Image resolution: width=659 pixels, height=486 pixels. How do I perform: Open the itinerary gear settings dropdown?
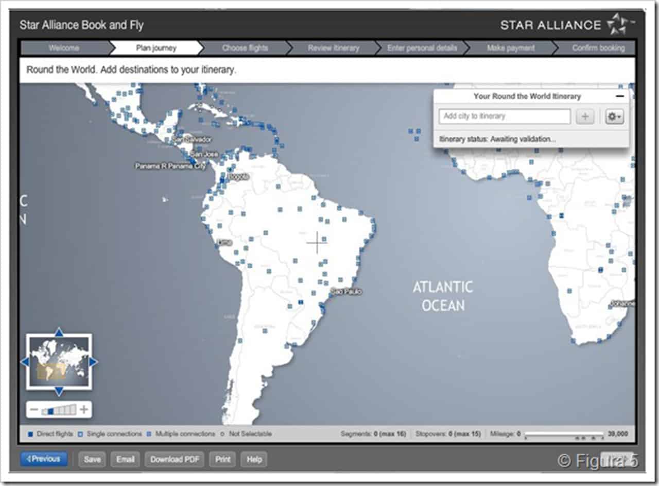pyautogui.click(x=614, y=116)
